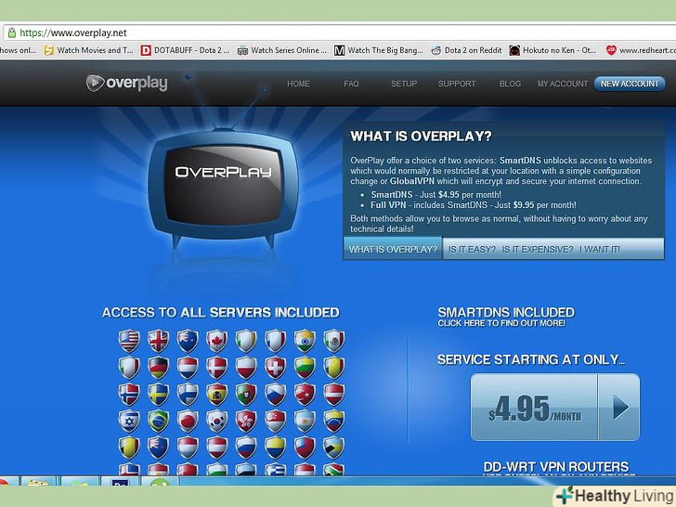
Task: Open the My Account link
Action: [x=562, y=84]
